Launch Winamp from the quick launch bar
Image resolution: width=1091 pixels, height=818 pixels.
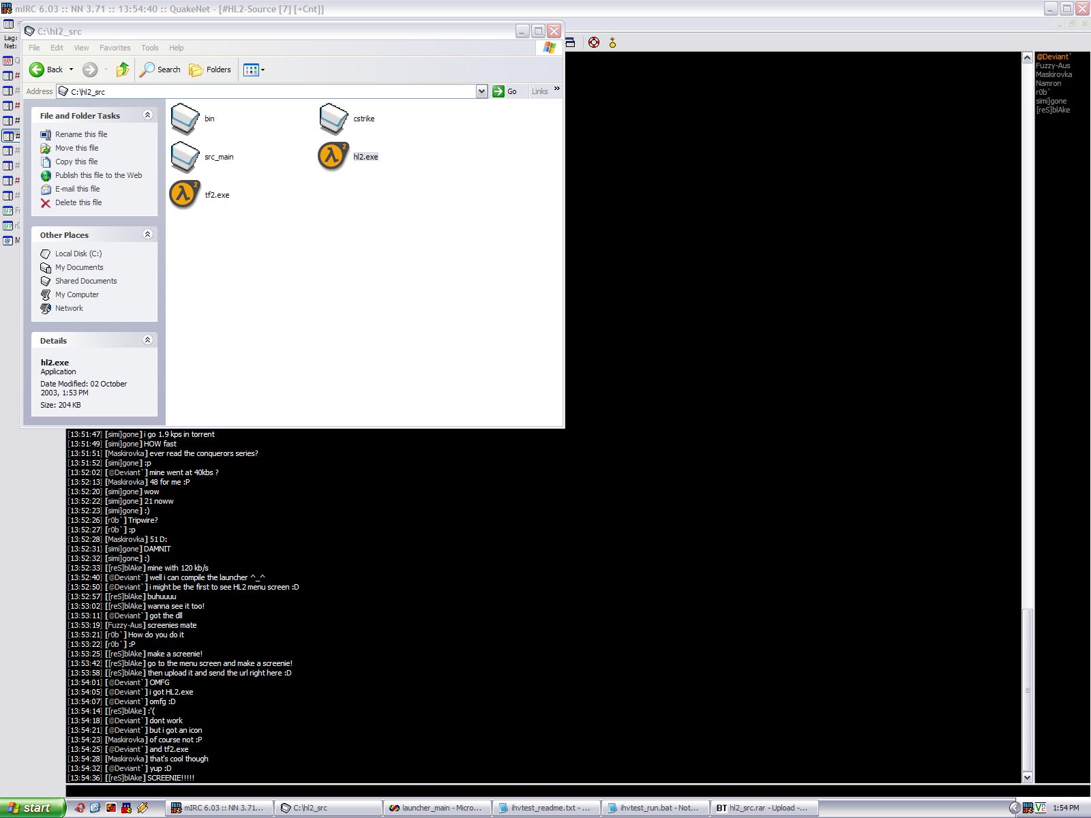(x=143, y=808)
